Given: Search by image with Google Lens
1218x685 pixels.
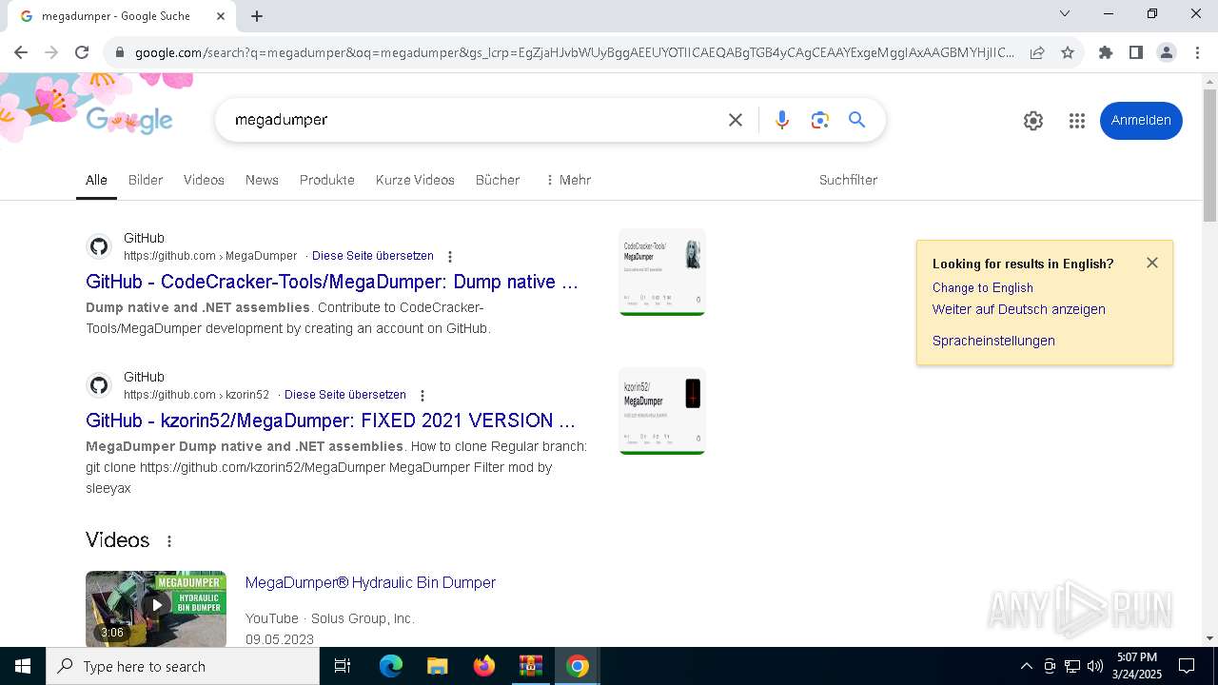Looking at the screenshot, I should pos(820,120).
